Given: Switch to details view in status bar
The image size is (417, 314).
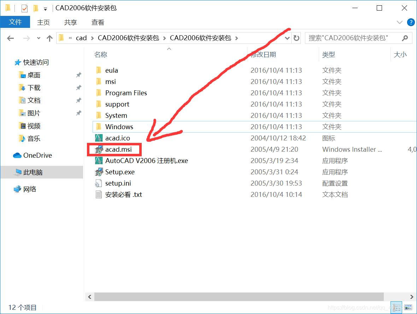Looking at the screenshot, I should coord(396,308).
